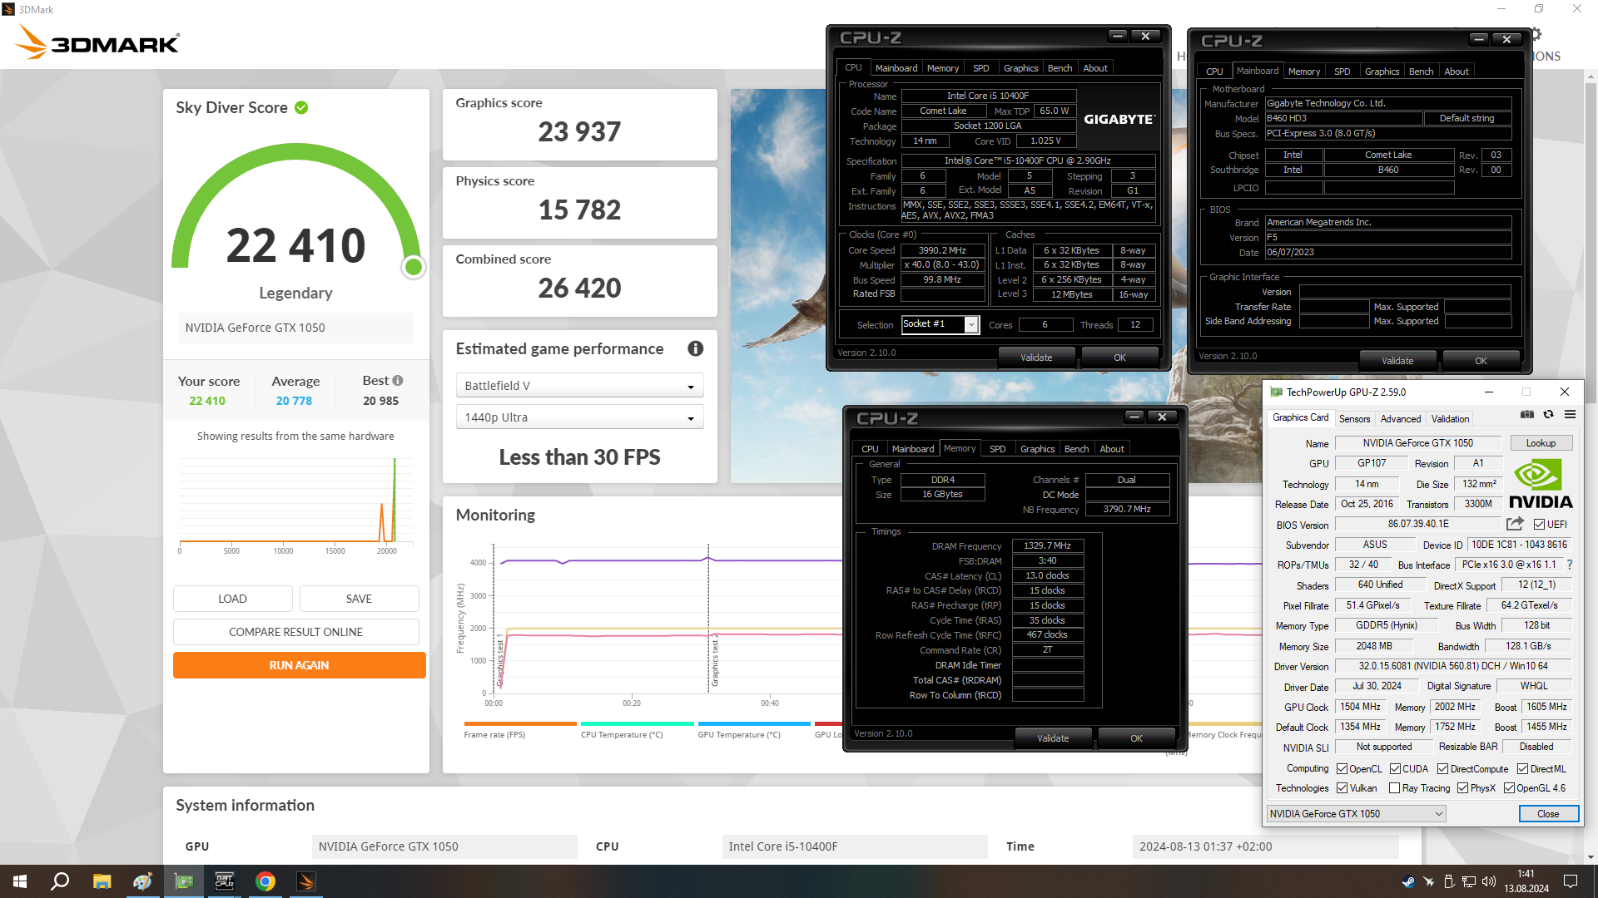This screenshot has height=898, width=1598.
Task: Click the Close button in GPU-Z
Action: (x=1548, y=814)
